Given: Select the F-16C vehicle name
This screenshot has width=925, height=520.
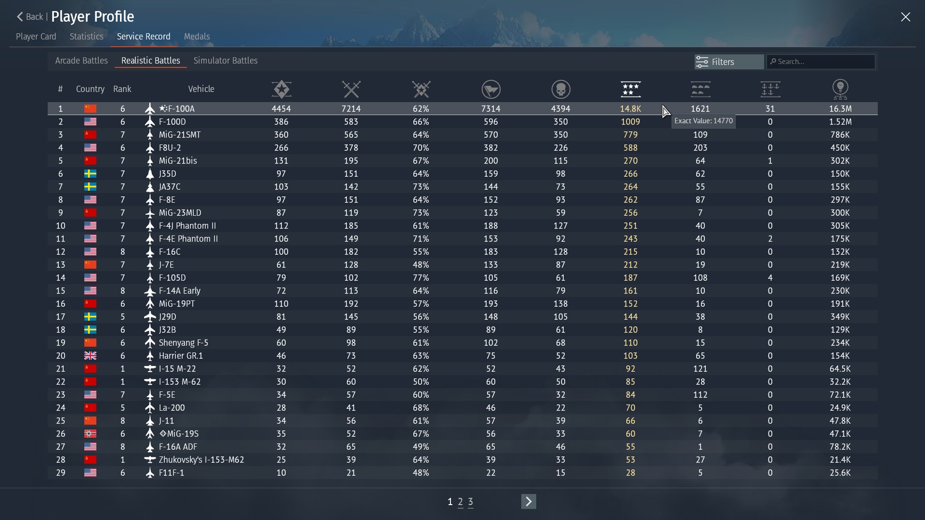Looking at the screenshot, I should pyautogui.click(x=170, y=252).
